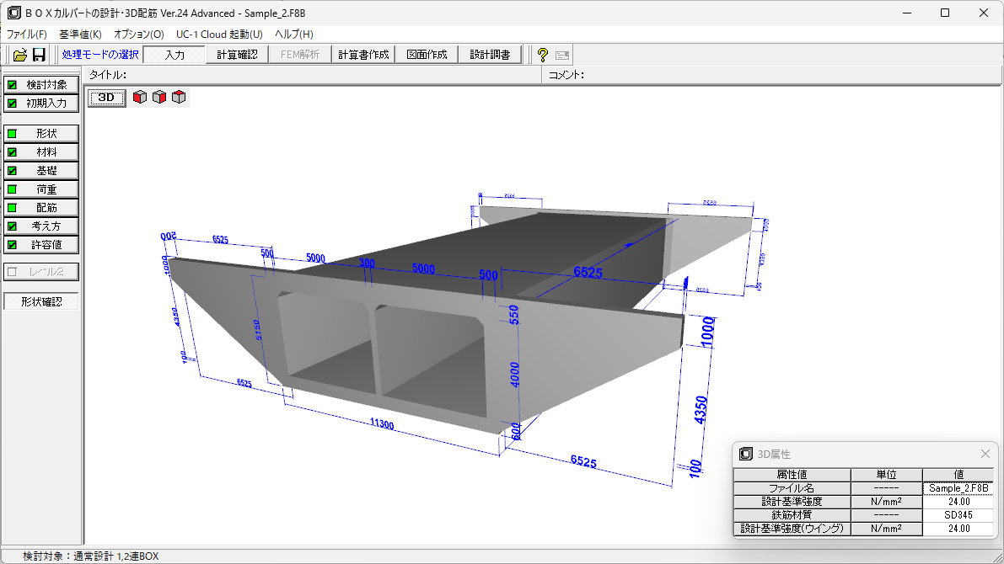Click the 形状確認 button

click(41, 301)
